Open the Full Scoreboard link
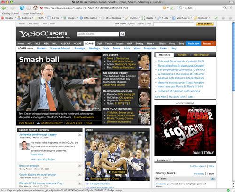 point(198,166)
